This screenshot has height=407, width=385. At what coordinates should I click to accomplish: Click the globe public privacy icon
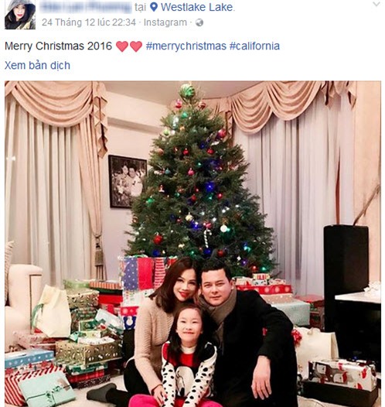pyautogui.click(x=199, y=22)
